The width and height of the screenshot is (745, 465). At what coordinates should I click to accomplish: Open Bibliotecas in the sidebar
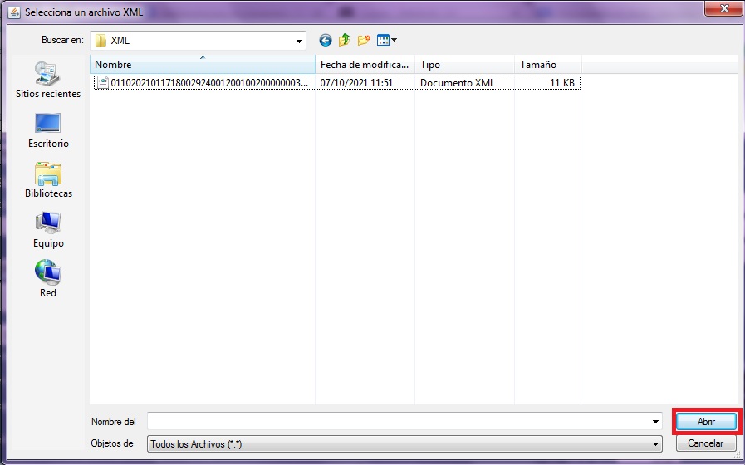48,179
